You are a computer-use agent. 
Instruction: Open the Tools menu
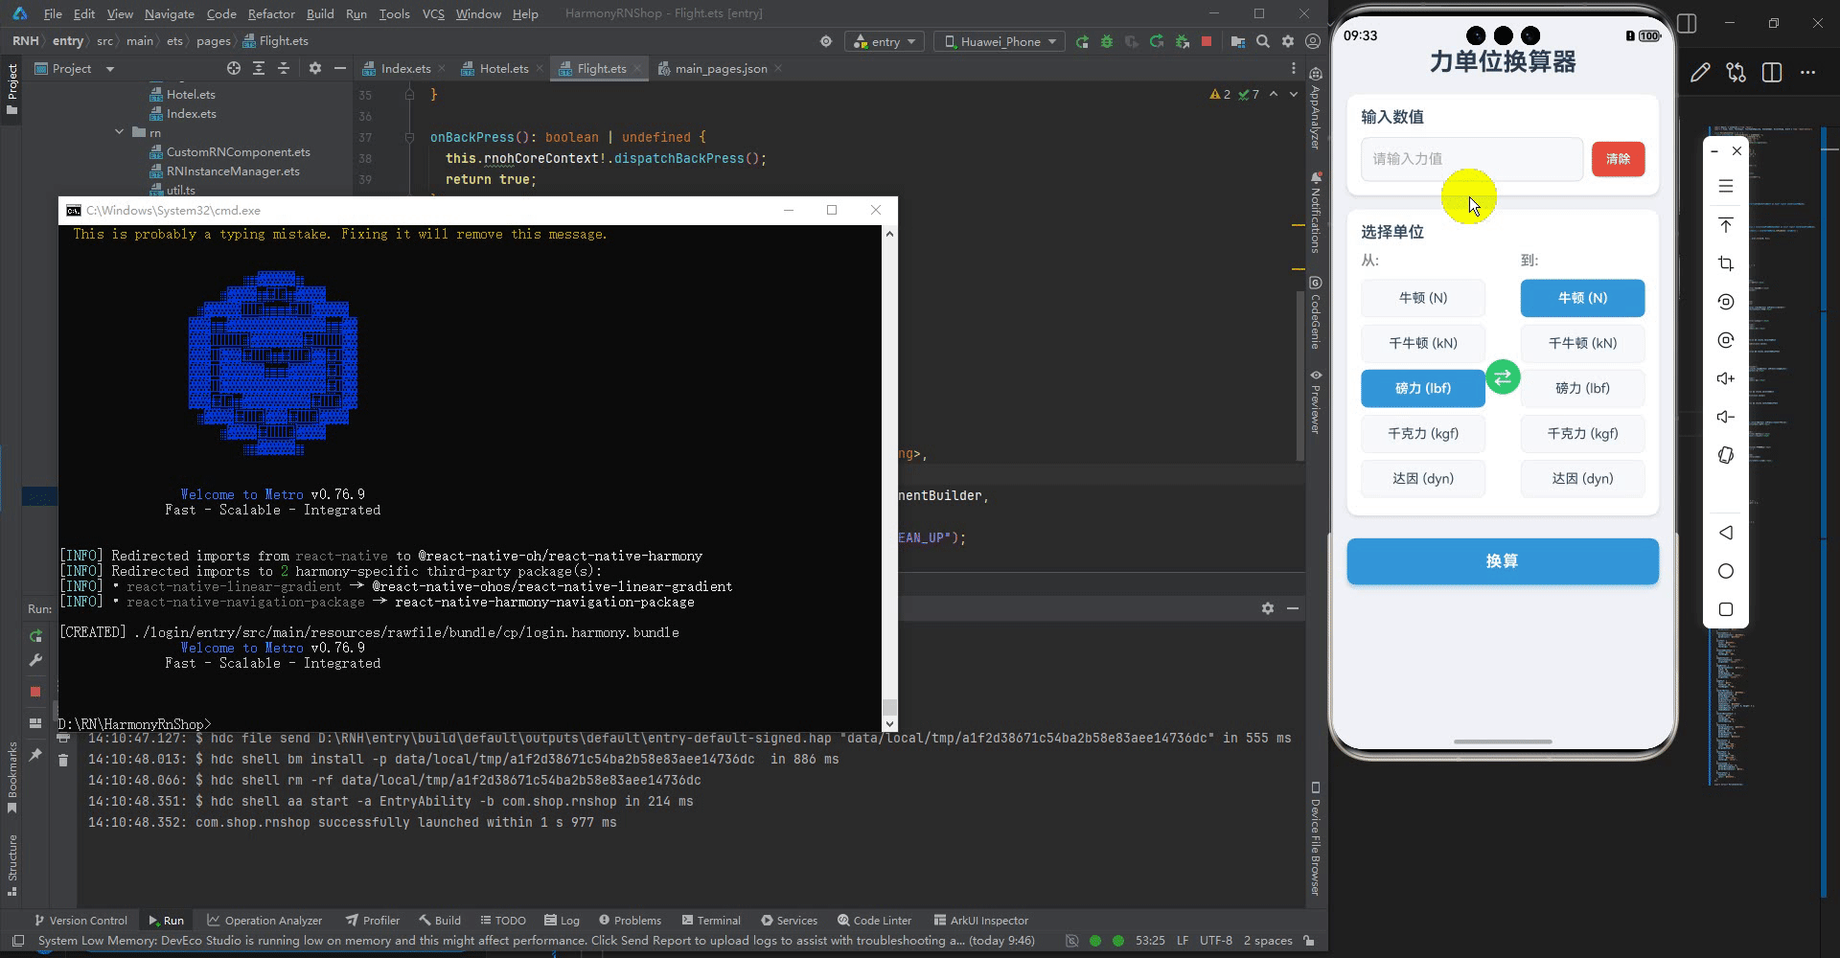[394, 13]
